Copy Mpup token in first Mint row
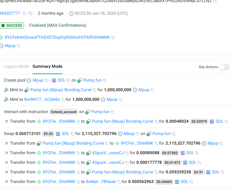Viewport: 233px width, 192px height. 152,90
